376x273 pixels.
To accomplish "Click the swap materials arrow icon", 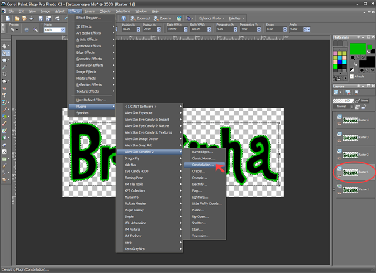I will (355, 64).
